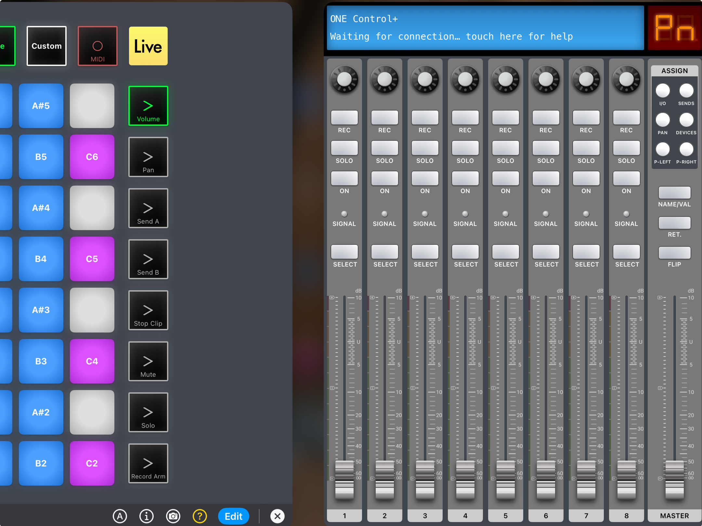
Task: Toggle ON button for channel 3
Action: click(x=425, y=178)
